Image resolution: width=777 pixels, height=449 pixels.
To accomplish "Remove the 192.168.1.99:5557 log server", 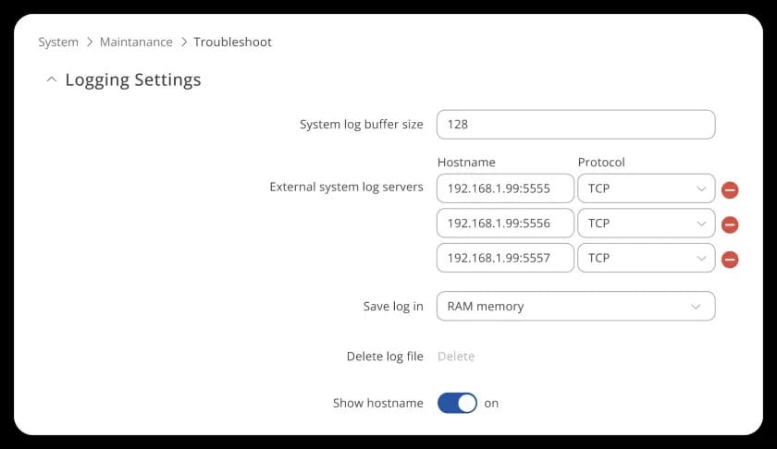I will 730,260.
